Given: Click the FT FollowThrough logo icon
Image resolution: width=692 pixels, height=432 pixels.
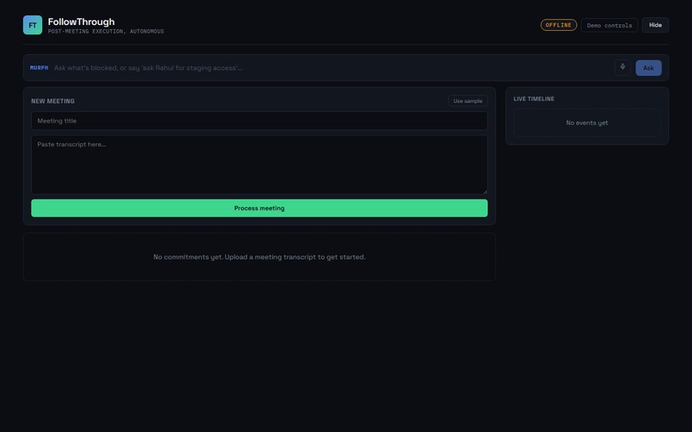Looking at the screenshot, I should (x=33, y=25).
